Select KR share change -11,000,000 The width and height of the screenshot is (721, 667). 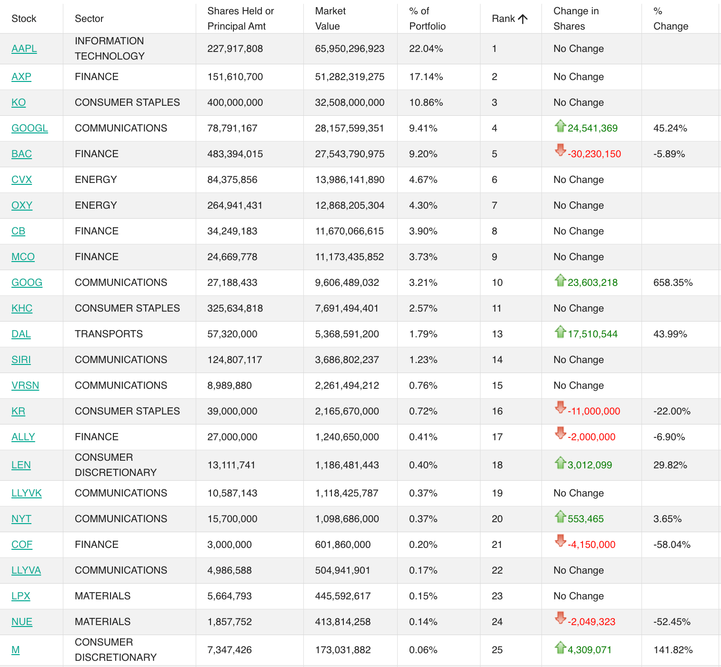(x=594, y=411)
